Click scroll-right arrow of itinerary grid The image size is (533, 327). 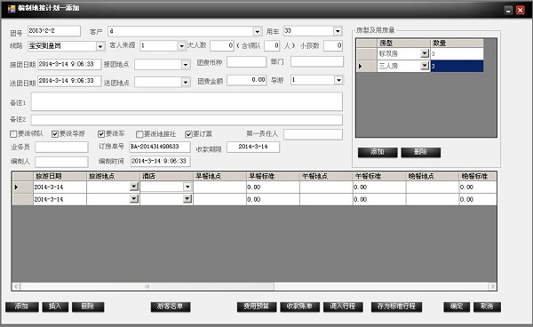coord(492,286)
